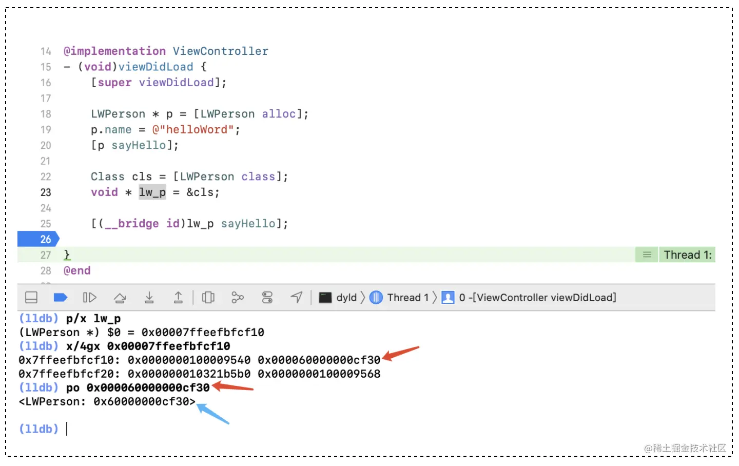Continue program execution
Image resolution: width=739 pixels, height=466 pixels.
click(x=90, y=298)
